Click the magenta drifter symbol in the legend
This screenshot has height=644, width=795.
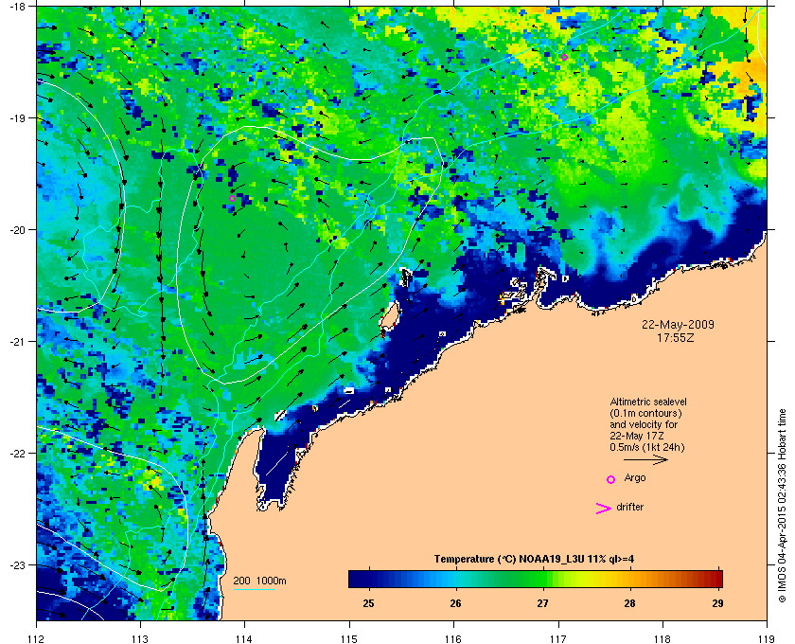tap(604, 509)
